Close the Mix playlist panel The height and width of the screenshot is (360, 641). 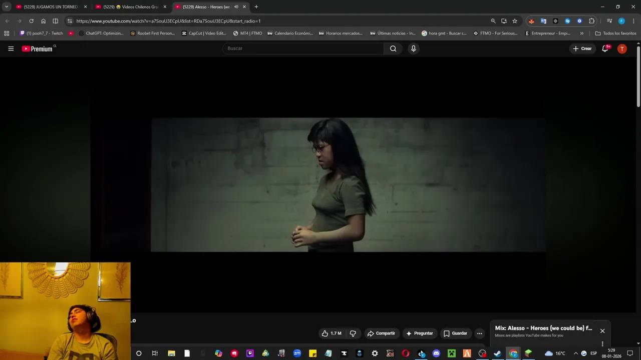(x=602, y=331)
